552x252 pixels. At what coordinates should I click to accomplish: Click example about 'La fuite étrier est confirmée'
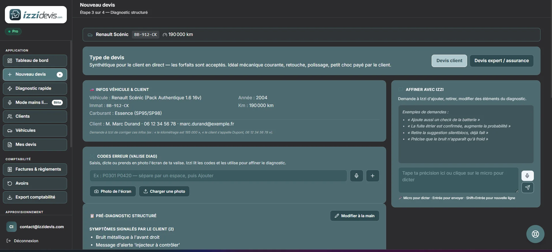(x=459, y=126)
